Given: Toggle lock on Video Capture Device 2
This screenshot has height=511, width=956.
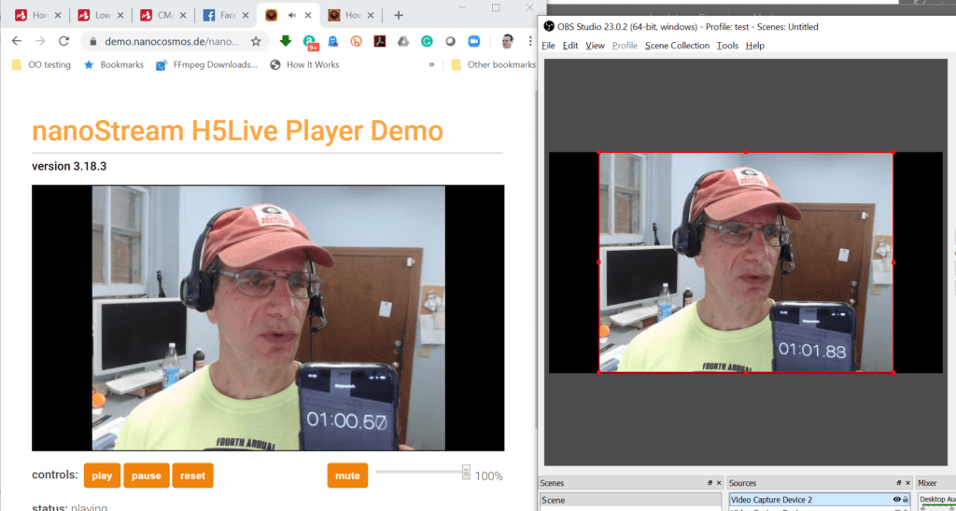Looking at the screenshot, I should tap(906, 500).
